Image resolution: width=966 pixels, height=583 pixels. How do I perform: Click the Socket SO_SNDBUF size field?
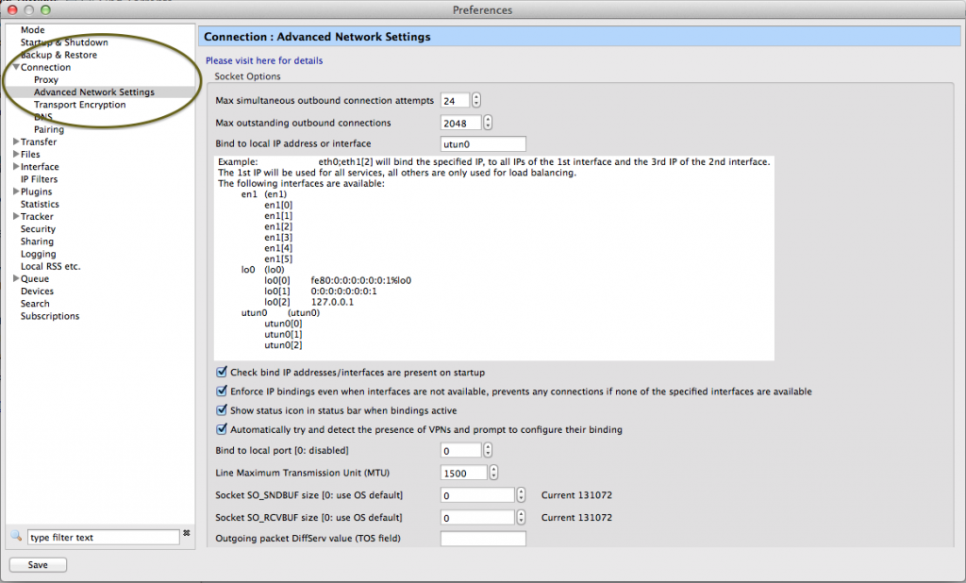coord(477,495)
